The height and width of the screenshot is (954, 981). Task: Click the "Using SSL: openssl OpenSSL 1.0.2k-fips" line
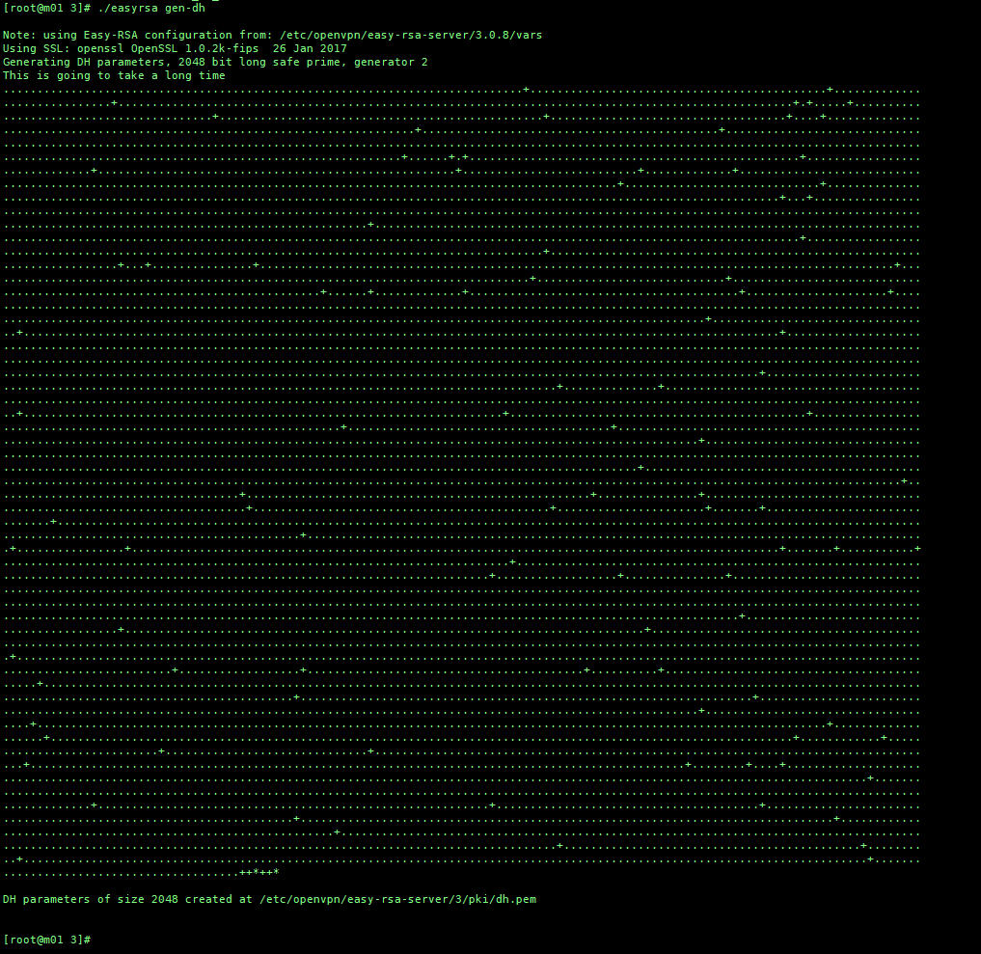tap(175, 48)
